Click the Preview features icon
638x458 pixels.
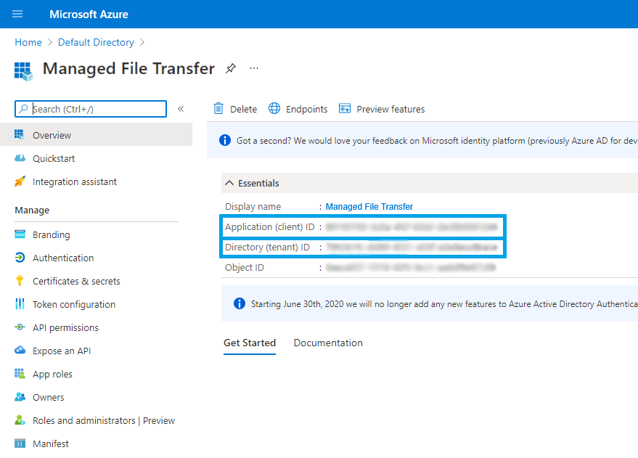point(345,109)
